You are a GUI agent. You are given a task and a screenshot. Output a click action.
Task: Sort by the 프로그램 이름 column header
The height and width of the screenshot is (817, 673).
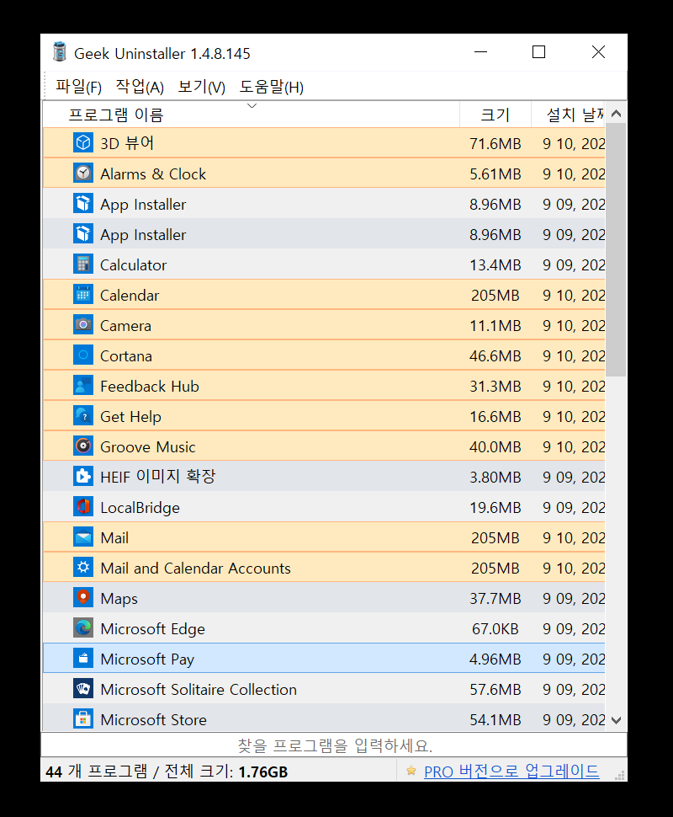click(x=252, y=114)
